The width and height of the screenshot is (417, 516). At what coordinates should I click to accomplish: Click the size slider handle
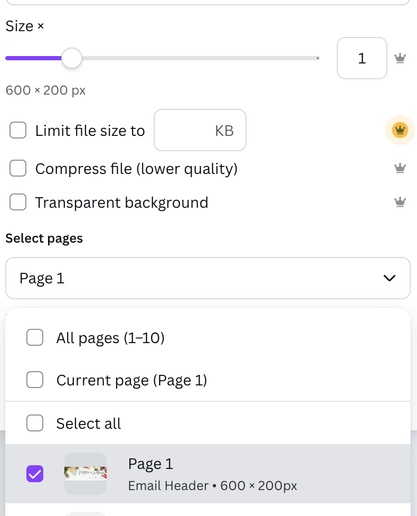72,58
